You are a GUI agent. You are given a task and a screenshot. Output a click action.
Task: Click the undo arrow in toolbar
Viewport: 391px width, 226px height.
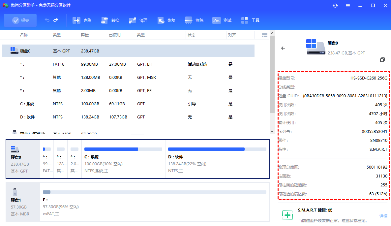coord(47,20)
